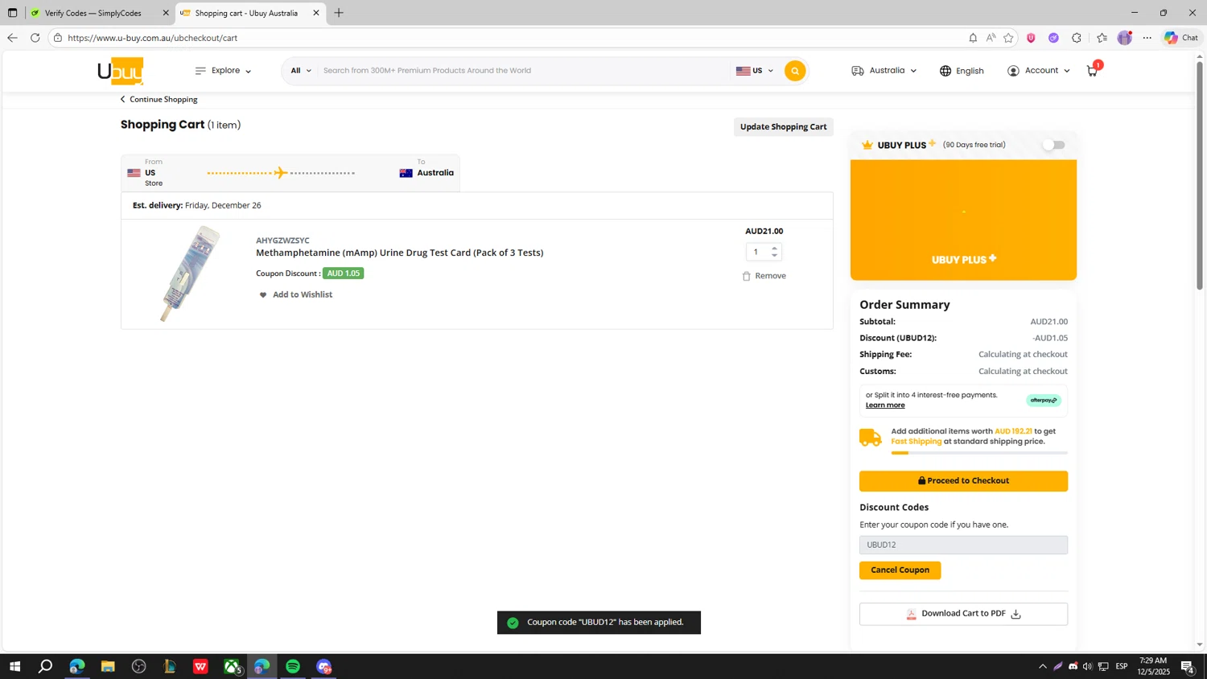1207x679 pixels.
Task: Open the Windows notification center
Action: click(x=1187, y=666)
